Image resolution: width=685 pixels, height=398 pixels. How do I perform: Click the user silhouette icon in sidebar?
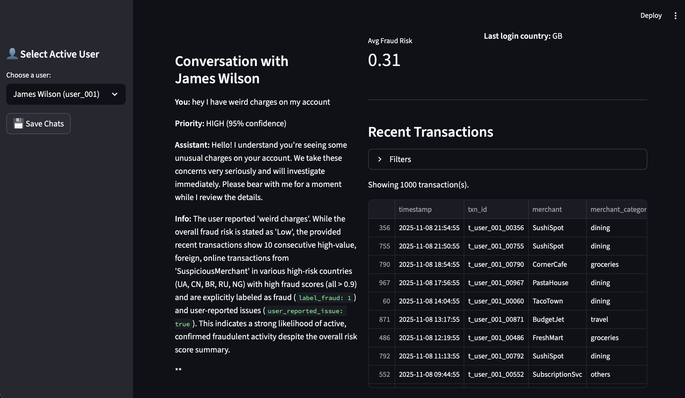click(x=12, y=54)
